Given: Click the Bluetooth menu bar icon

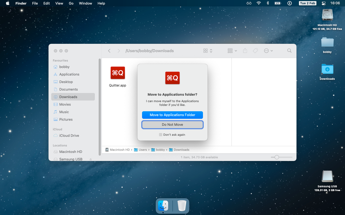Looking at the screenshot, I should pos(268,3).
